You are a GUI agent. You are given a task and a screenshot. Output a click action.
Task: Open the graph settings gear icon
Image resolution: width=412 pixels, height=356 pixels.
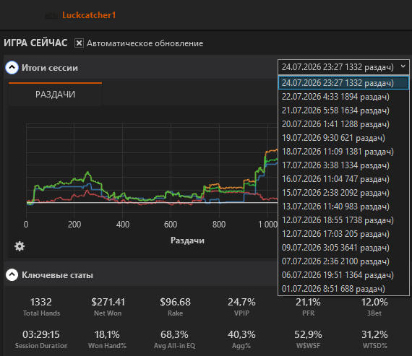(20, 246)
